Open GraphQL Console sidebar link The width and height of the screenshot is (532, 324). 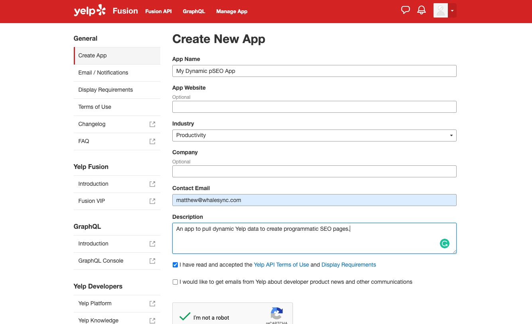pyautogui.click(x=117, y=261)
